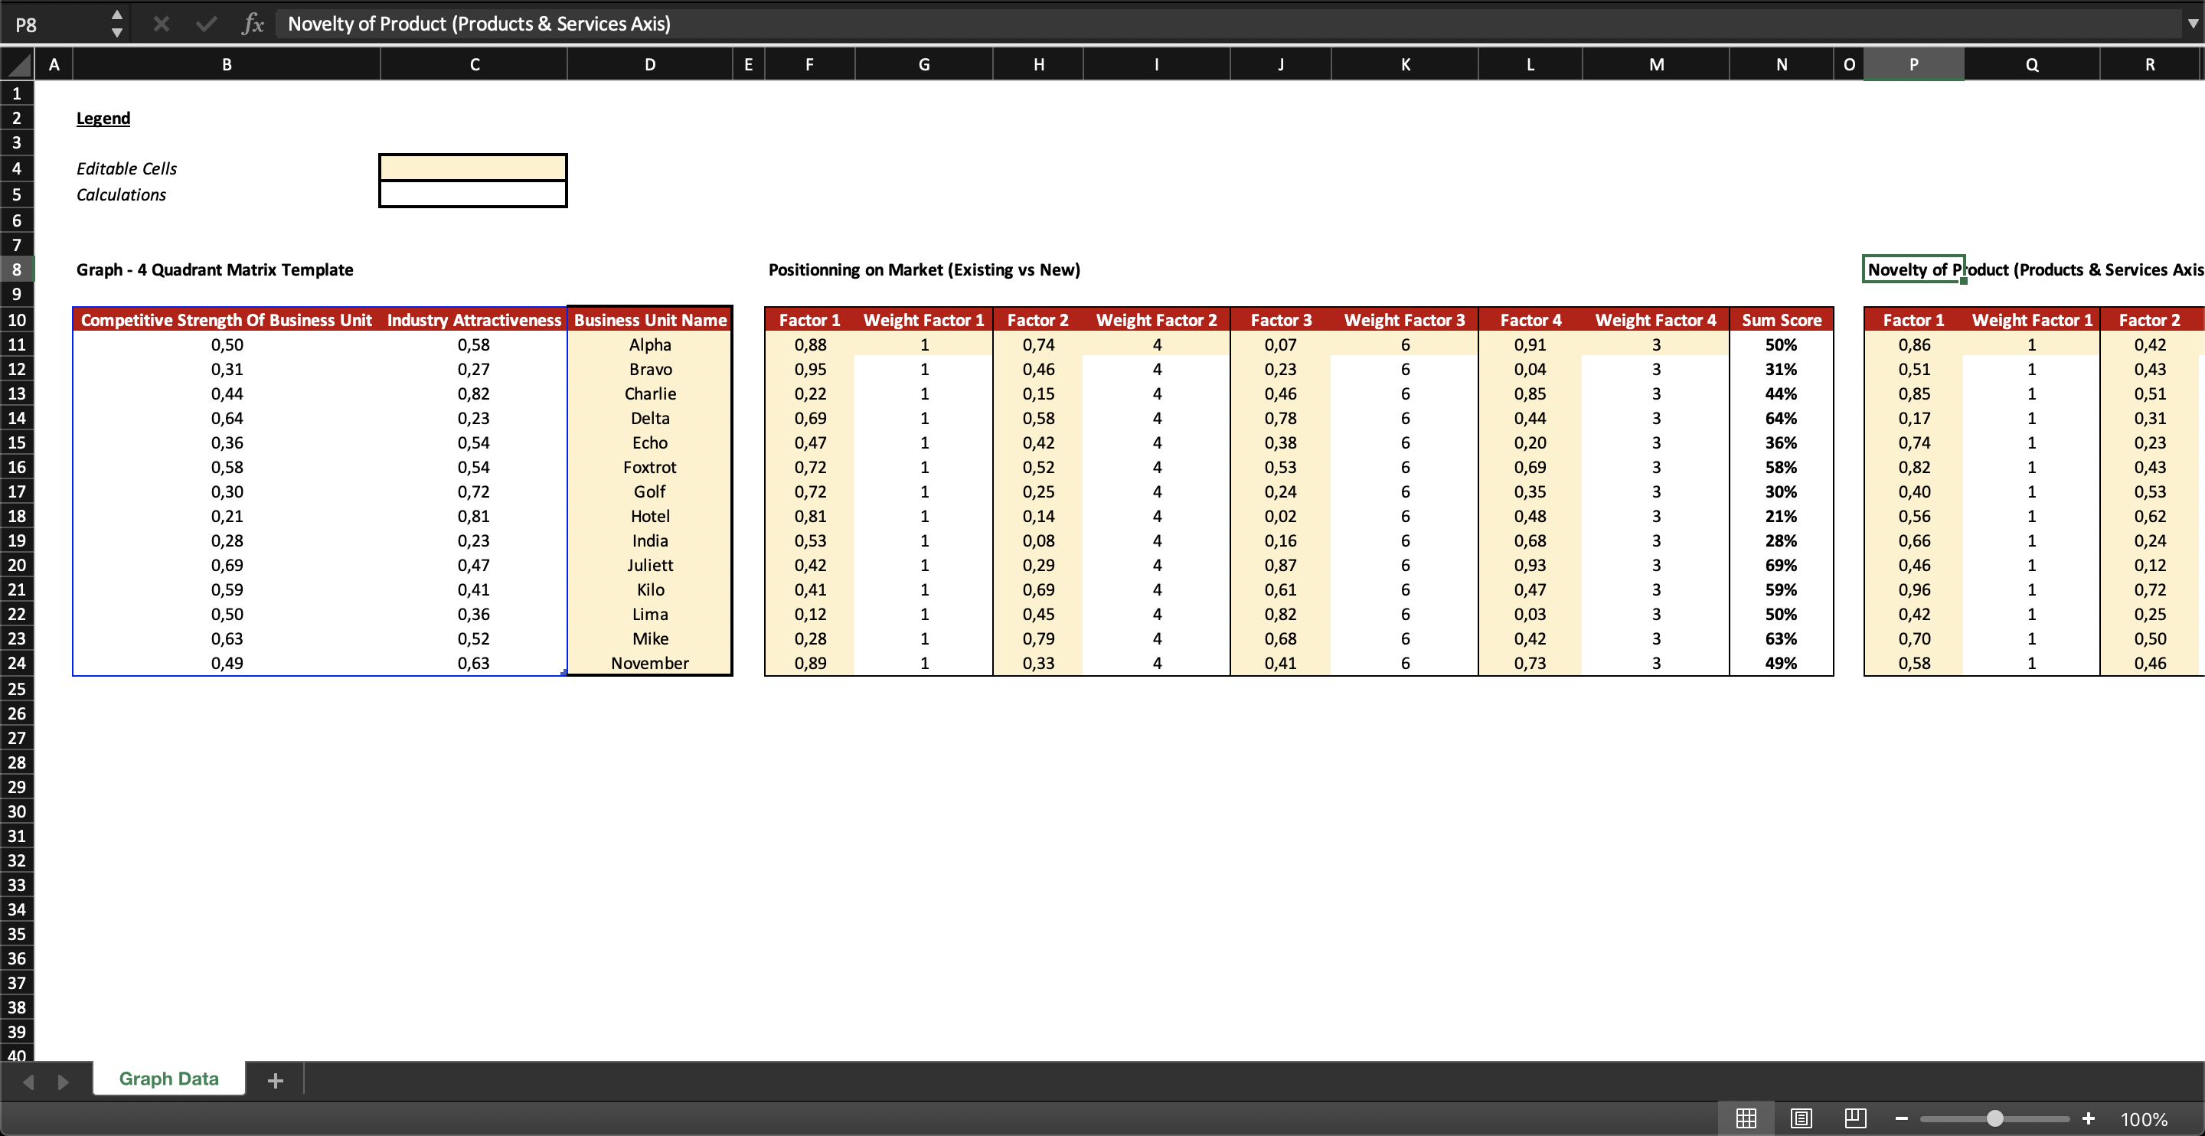2205x1136 pixels.
Task: Click the Select All corner triangle
Action: click(17, 64)
